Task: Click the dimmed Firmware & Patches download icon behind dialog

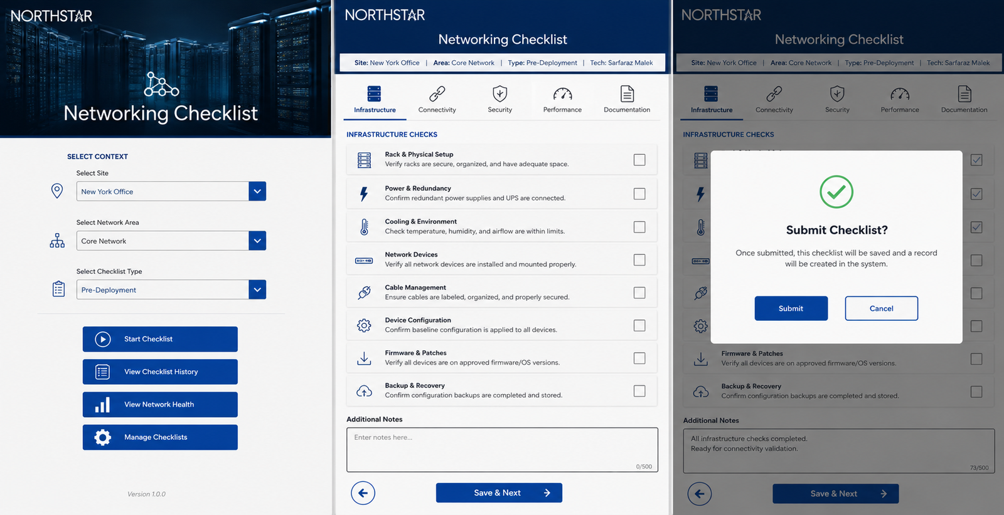Action: tap(701, 359)
